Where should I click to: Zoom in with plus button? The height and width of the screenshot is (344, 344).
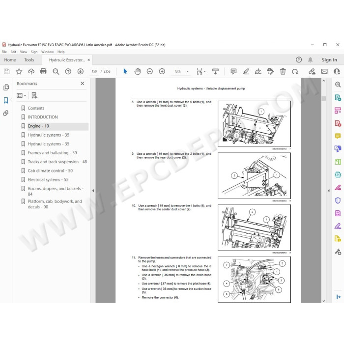click(x=162, y=71)
